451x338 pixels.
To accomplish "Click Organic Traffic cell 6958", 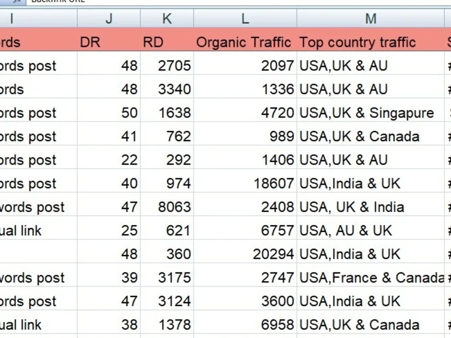I will click(245, 323).
